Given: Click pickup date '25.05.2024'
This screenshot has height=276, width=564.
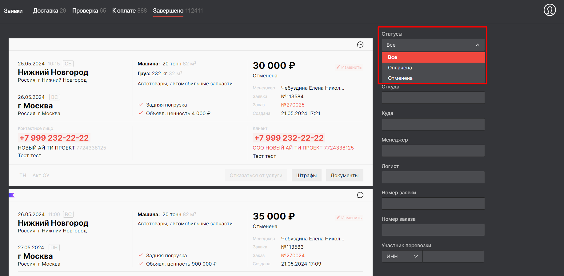Looking at the screenshot, I should [31, 64].
